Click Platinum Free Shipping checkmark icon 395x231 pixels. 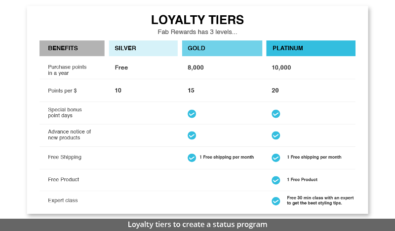[276, 158]
